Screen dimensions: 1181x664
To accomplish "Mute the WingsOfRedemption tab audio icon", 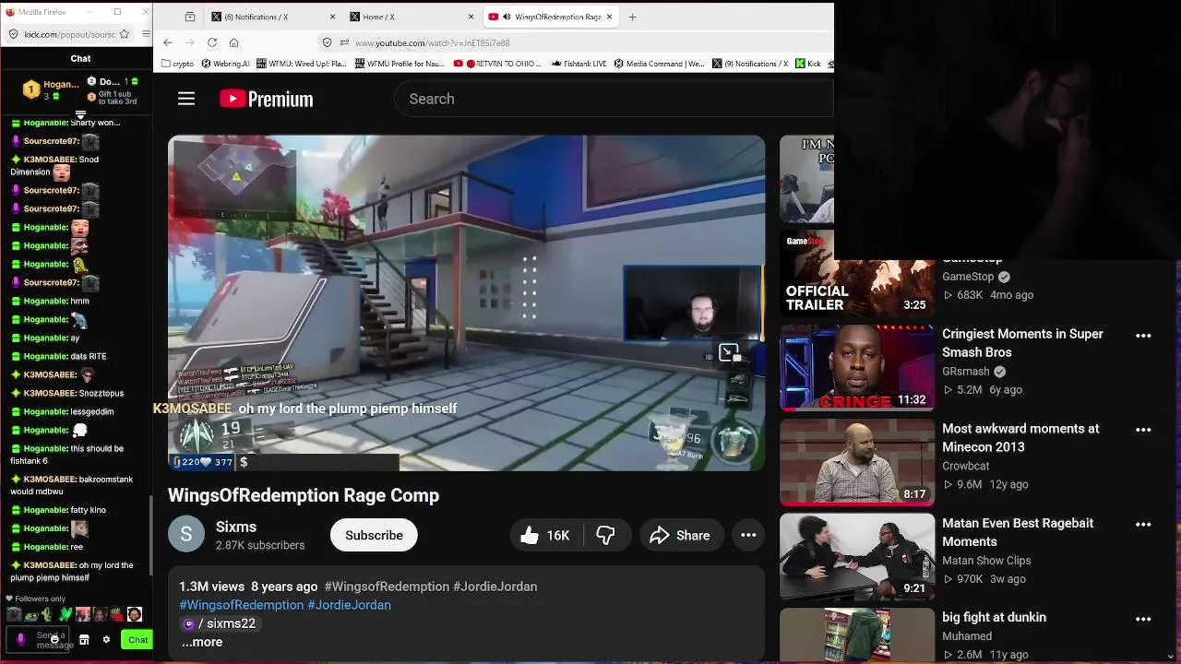I will click(x=507, y=17).
